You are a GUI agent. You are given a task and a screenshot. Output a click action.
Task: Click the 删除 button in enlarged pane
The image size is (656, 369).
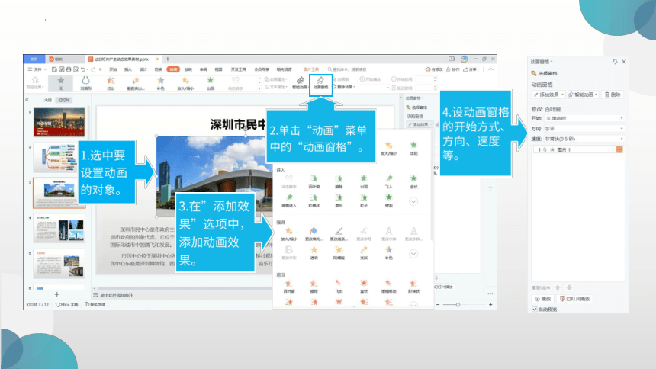pyautogui.click(x=613, y=95)
